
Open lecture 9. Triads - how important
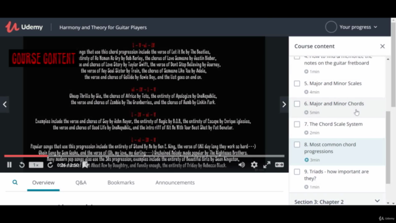(x=336, y=175)
